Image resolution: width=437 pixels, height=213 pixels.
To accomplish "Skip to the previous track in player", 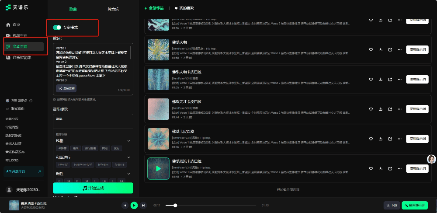I will coord(125,205).
